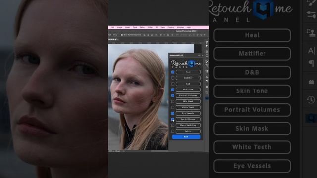
Task: Open the Image menu
Action: point(120,27)
